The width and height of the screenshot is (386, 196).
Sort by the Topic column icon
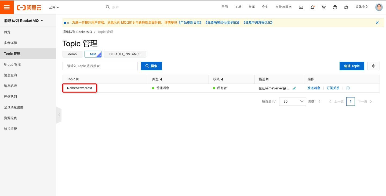(78, 79)
